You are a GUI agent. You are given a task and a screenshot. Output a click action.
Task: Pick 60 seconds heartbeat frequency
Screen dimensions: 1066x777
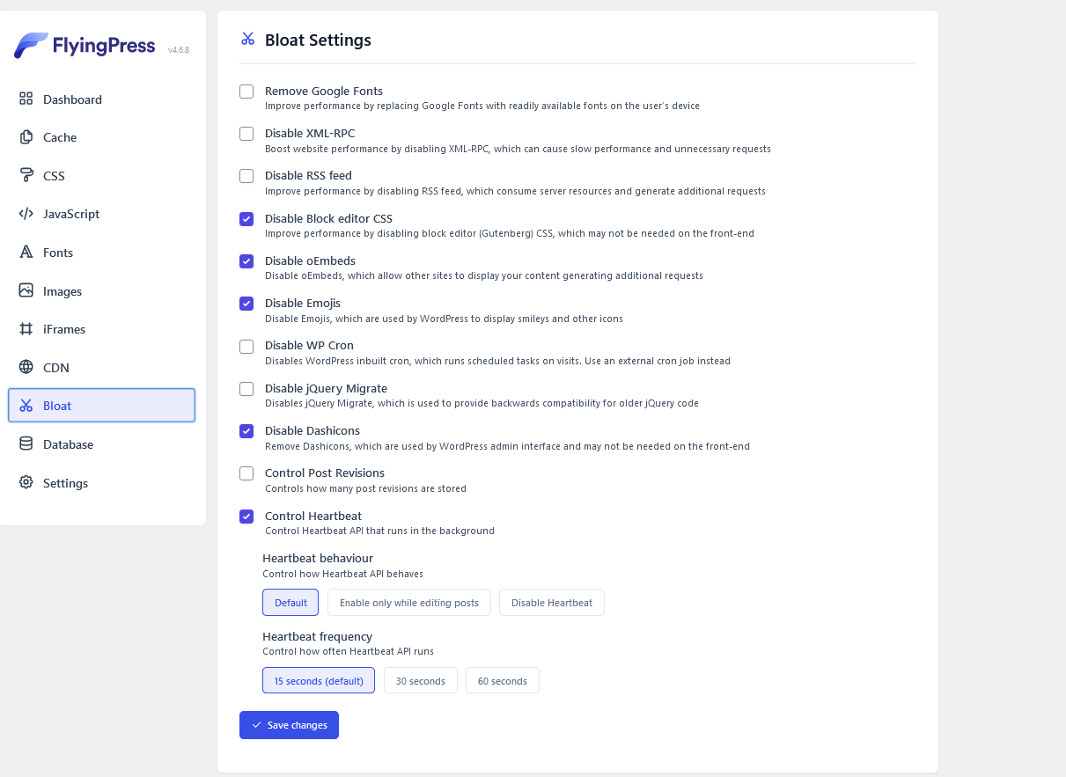(x=503, y=680)
